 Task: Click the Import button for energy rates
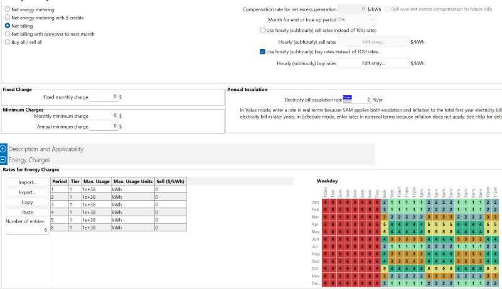coord(27,182)
